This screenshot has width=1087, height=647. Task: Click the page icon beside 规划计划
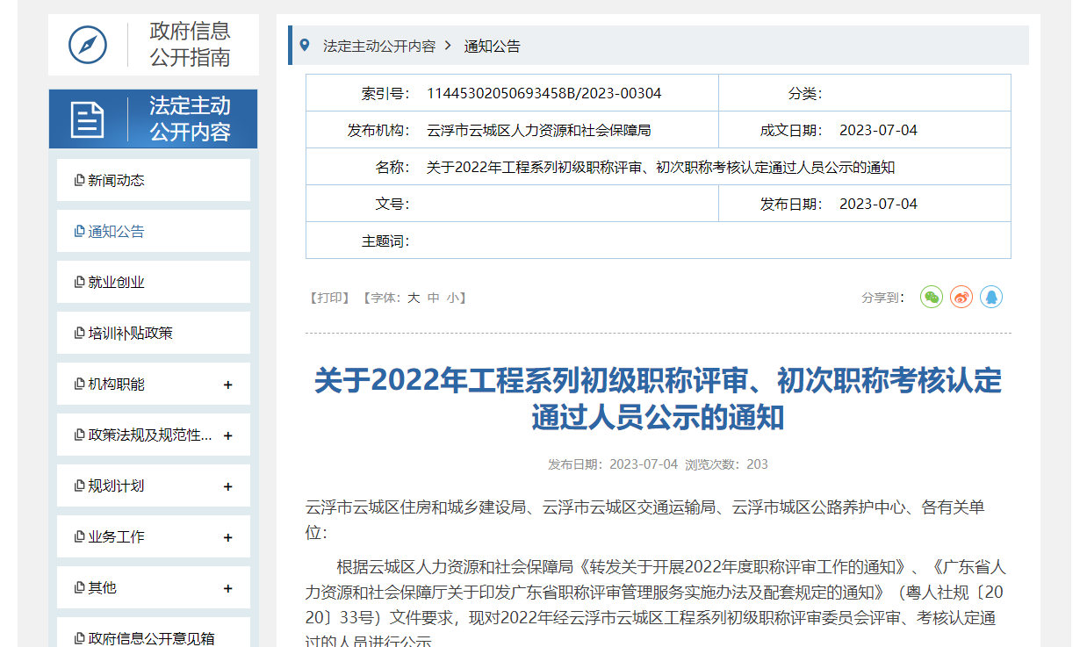click(x=80, y=486)
